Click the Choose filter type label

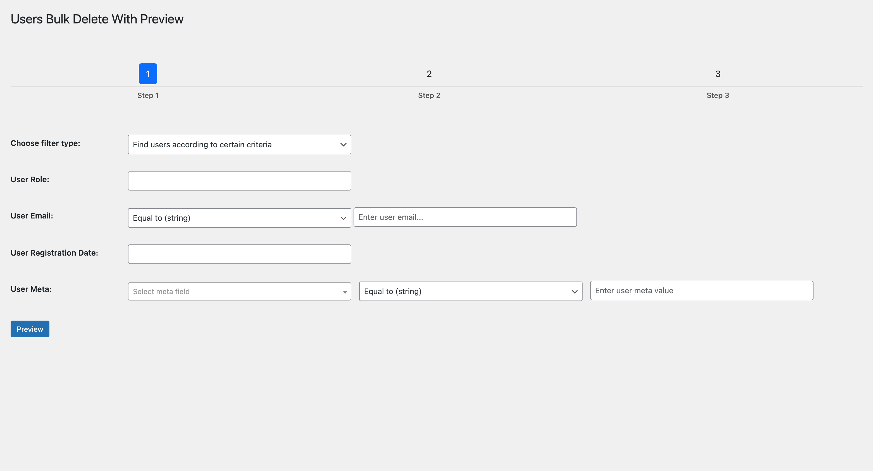point(46,143)
